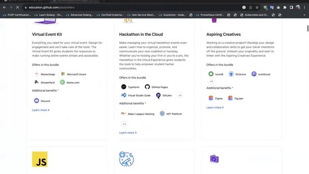Click the Virtual Event Kit heading

coord(47,34)
